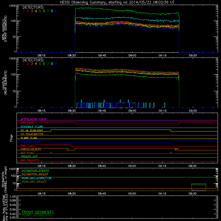221x221 pixels.
Task: Click the 08:45 tick under rear segments plot
Action: coord(102,111)
